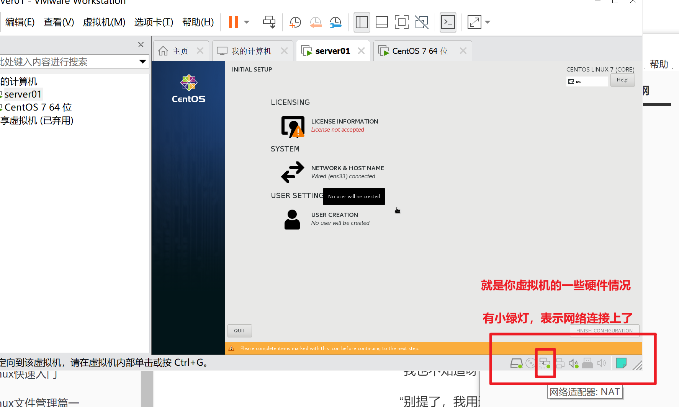Enter full screen mode icon
Screen dimensions: 679x407
point(401,22)
